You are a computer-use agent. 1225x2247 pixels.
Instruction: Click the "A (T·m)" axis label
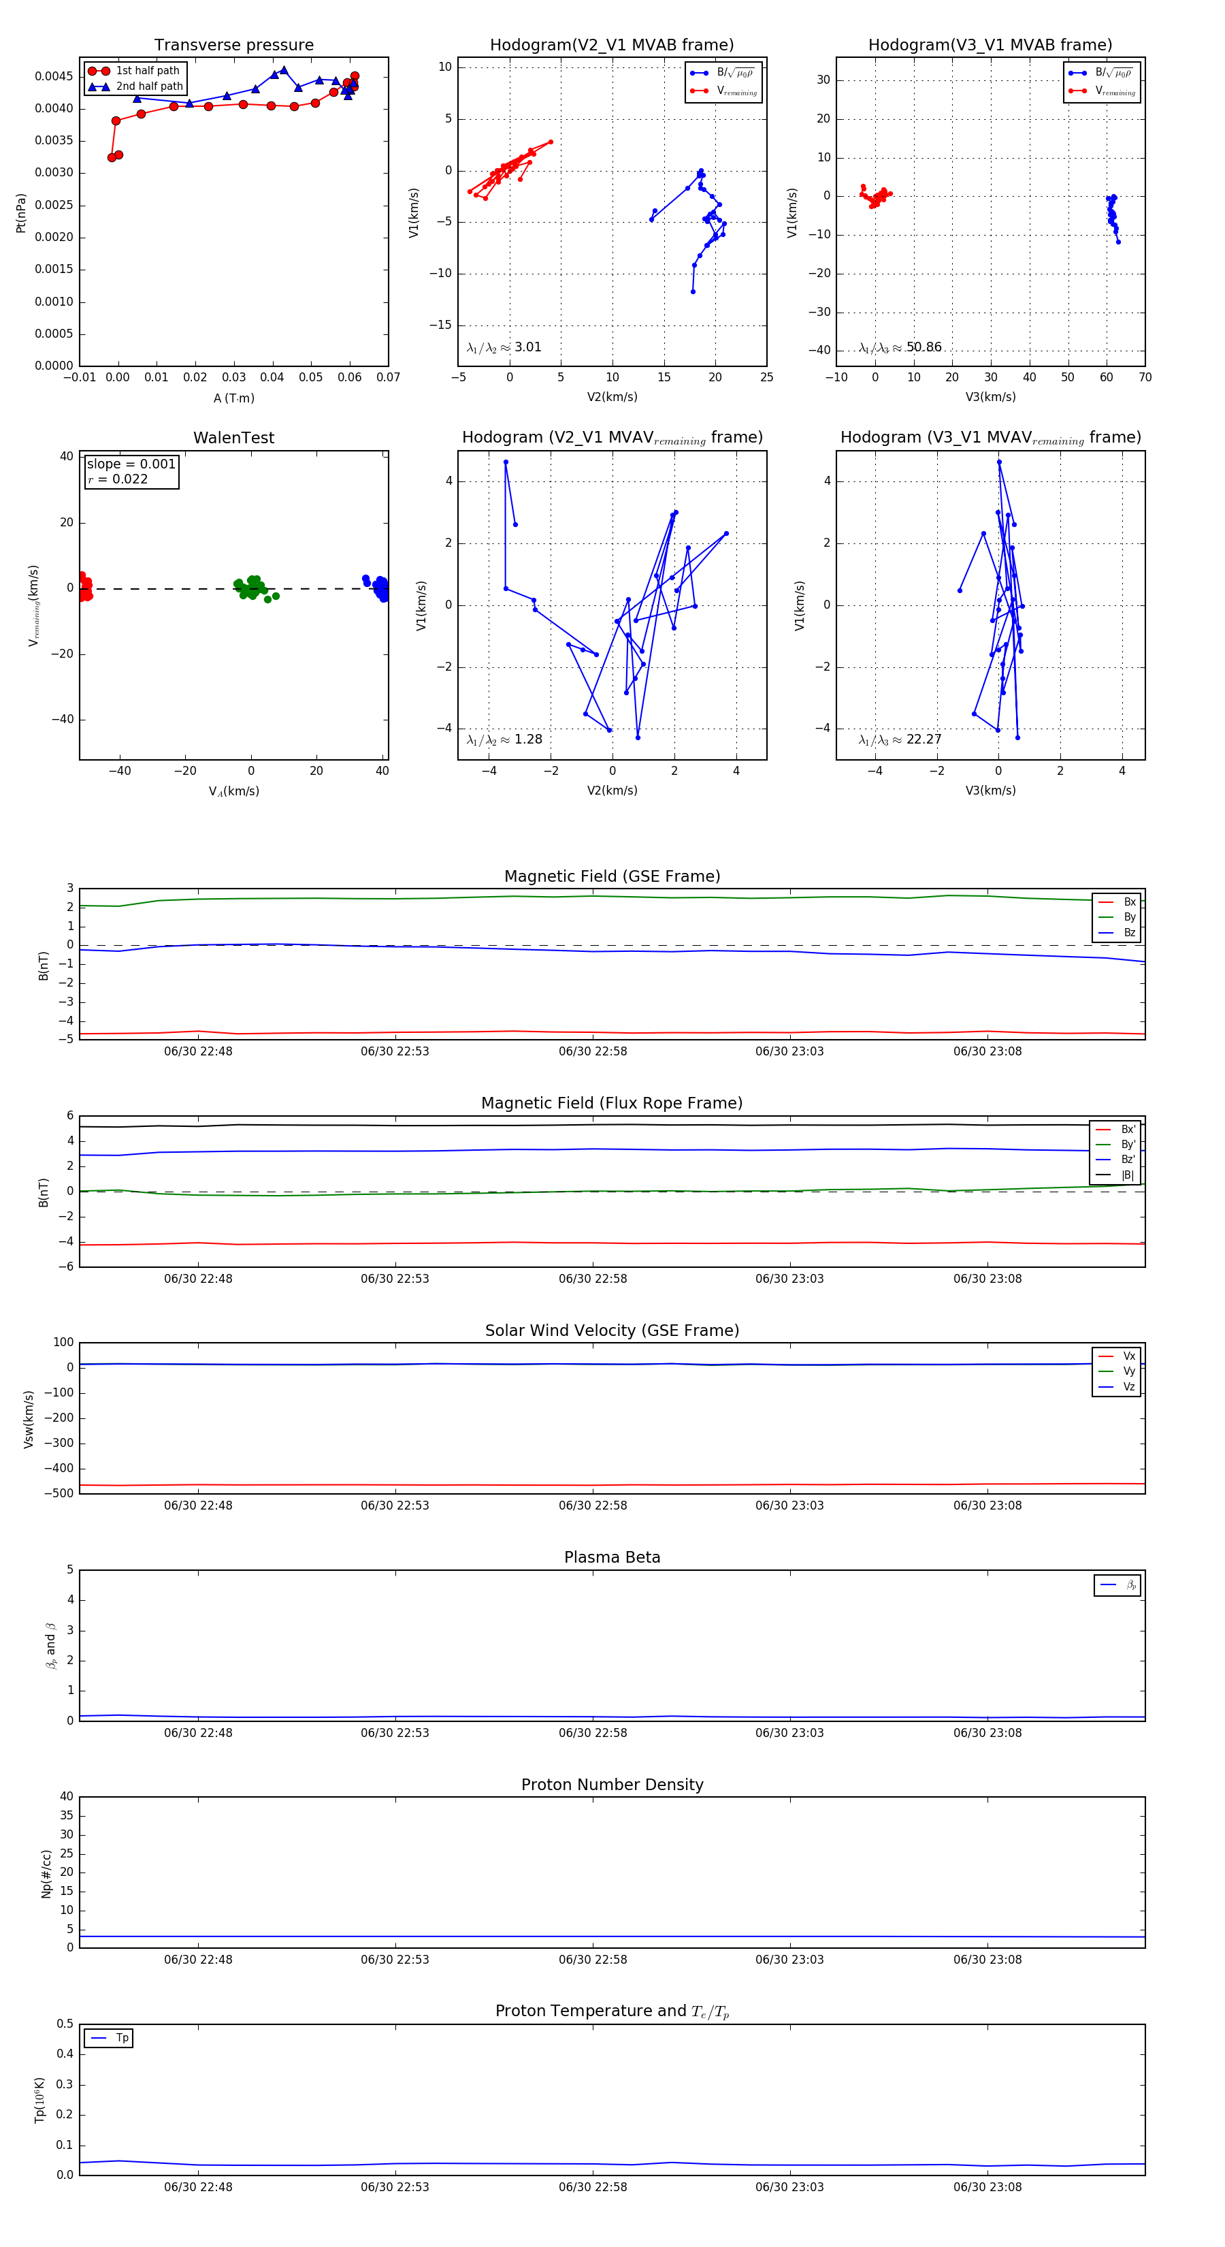click(233, 398)
